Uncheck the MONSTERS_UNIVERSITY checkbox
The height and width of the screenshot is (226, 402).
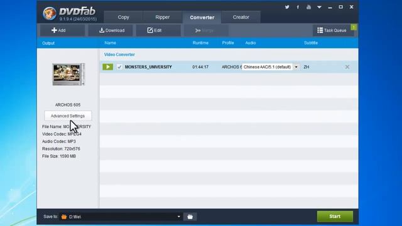coord(119,67)
